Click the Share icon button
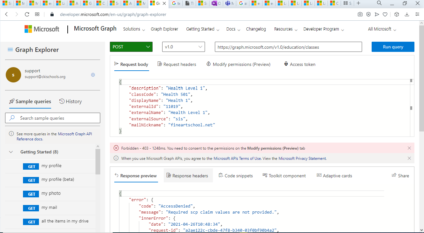 [x=400, y=176]
